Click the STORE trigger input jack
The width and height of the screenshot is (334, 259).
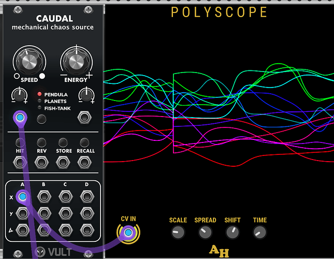63,163
